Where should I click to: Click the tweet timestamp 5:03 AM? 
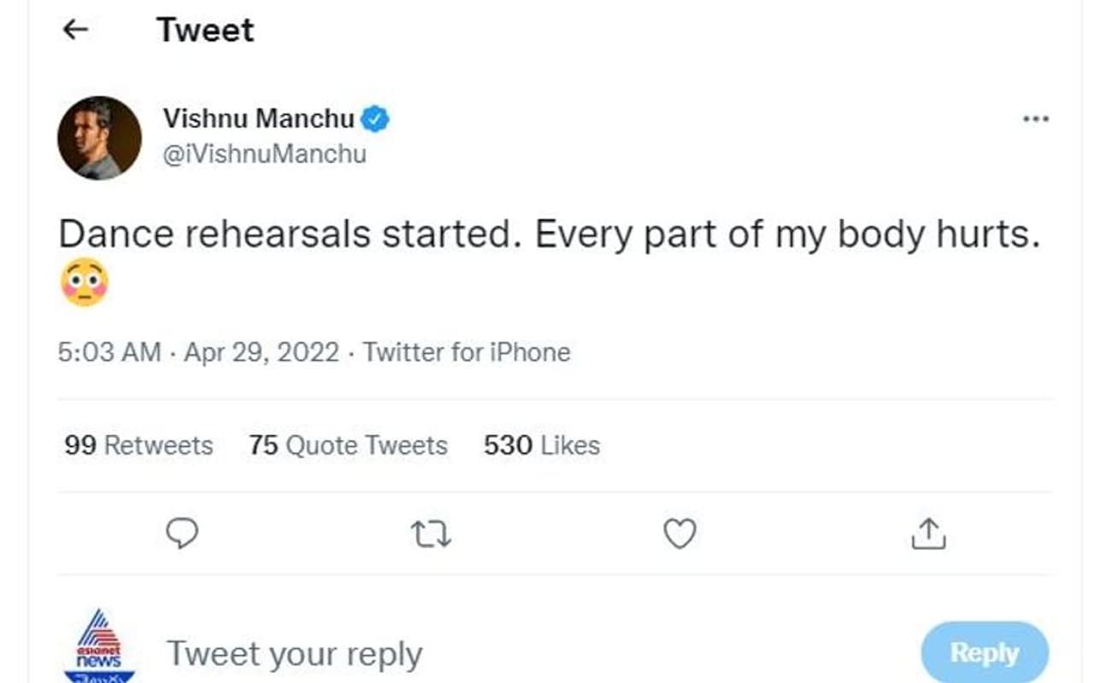[109, 352]
